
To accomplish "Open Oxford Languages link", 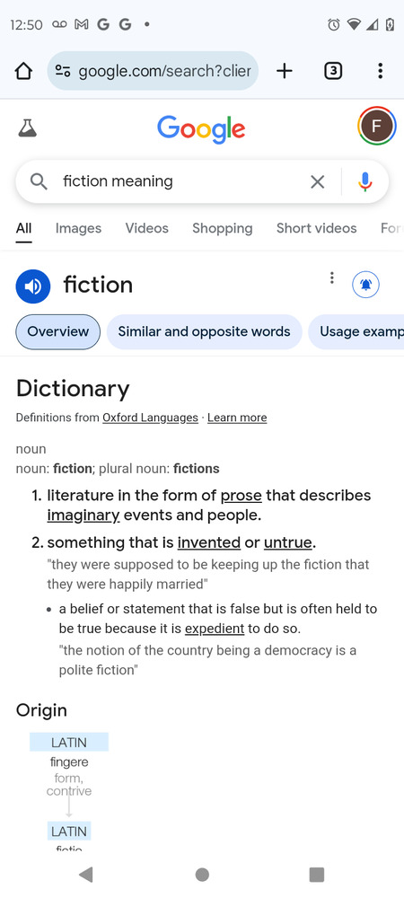I will click(150, 418).
